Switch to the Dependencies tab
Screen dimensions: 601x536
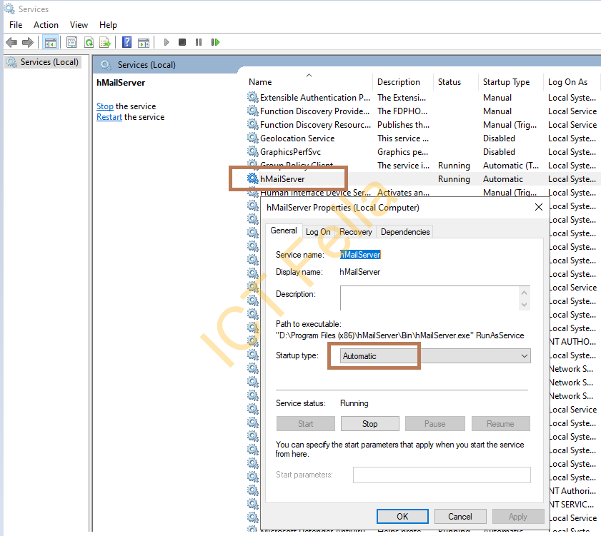pos(405,232)
